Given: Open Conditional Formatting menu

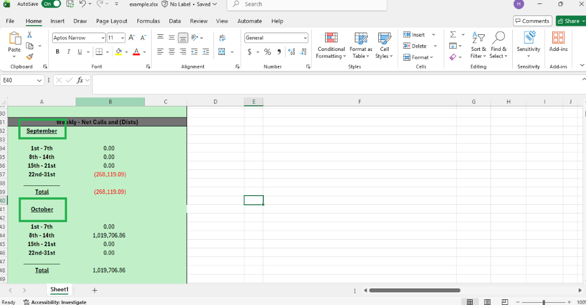Looking at the screenshot, I should tap(331, 45).
